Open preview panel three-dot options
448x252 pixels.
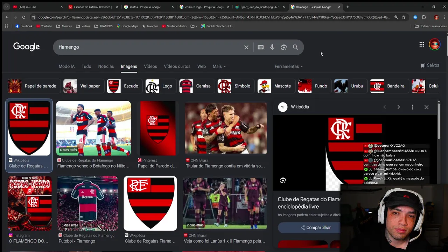coord(412,107)
